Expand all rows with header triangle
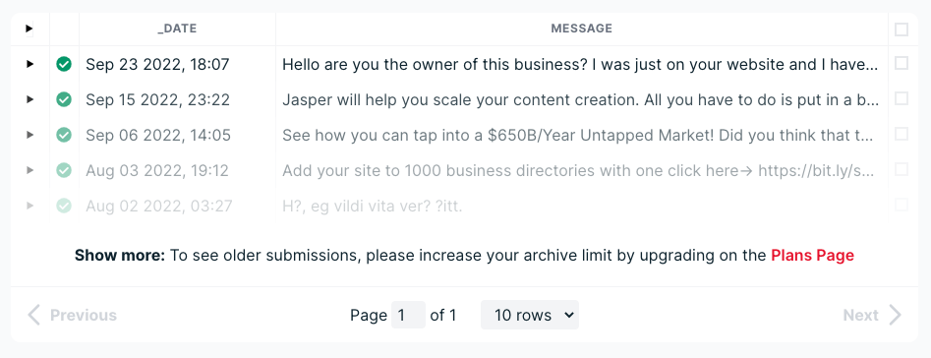The image size is (931, 358). pyautogui.click(x=29, y=29)
